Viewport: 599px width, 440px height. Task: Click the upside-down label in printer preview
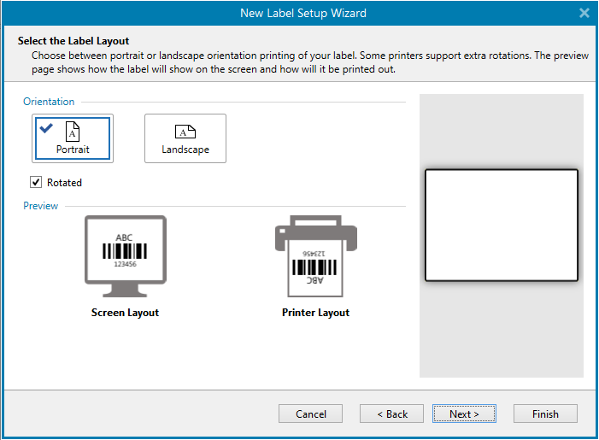pyautogui.click(x=315, y=265)
